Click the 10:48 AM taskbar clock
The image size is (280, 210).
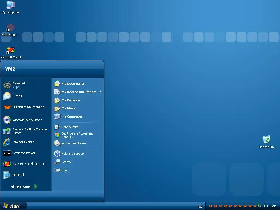click(x=270, y=206)
